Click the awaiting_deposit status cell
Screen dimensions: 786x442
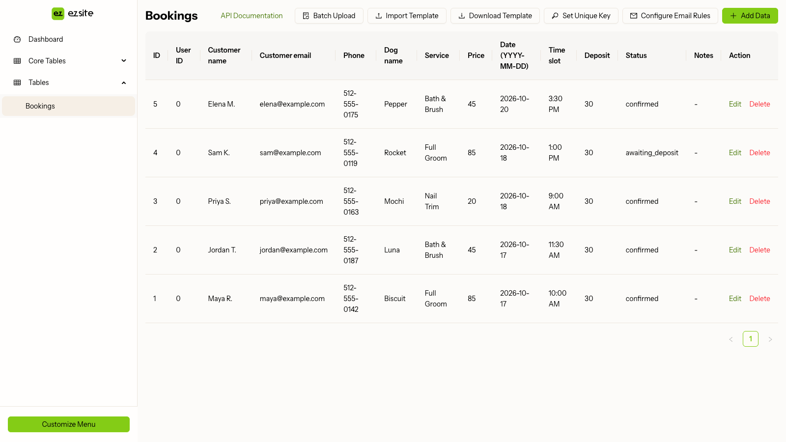pyautogui.click(x=652, y=153)
